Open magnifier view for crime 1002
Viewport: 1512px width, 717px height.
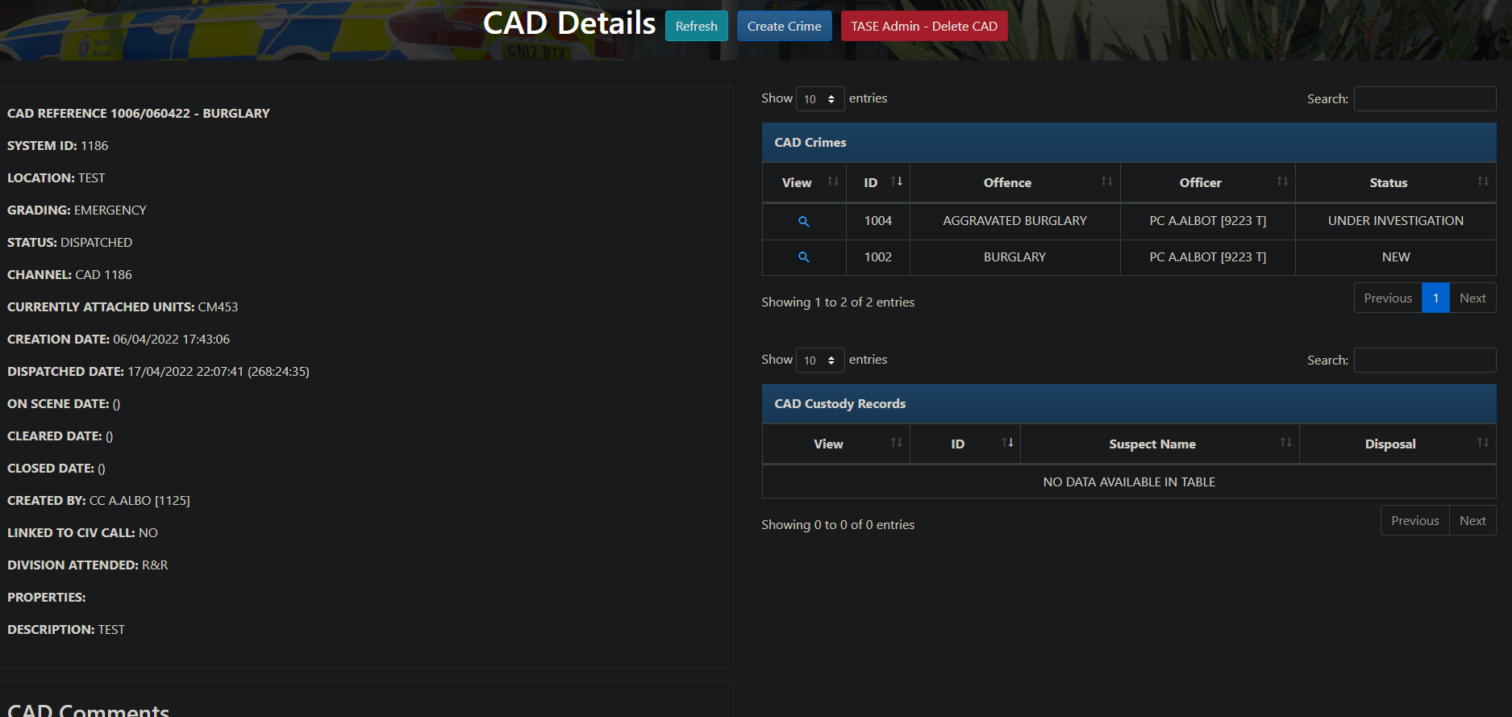[x=803, y=257]
